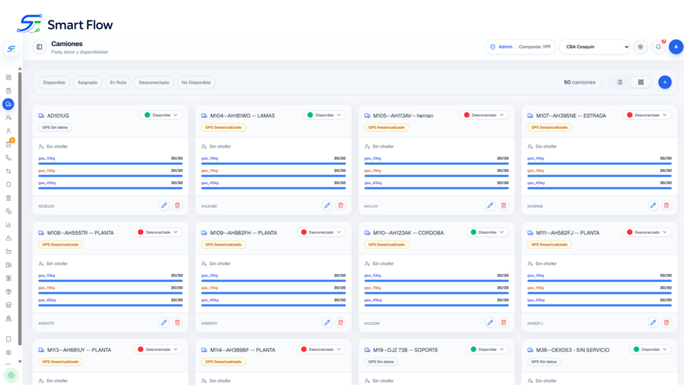Open the user avatar A menu
The width and height of the screenshot is (684, 385).
pos(676,47)
